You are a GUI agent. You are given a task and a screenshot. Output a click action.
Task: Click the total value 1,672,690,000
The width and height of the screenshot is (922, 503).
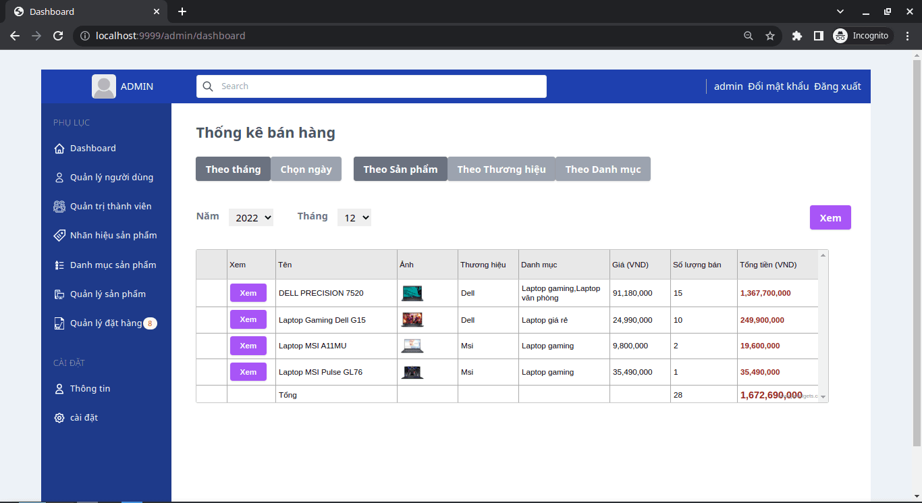771,395
